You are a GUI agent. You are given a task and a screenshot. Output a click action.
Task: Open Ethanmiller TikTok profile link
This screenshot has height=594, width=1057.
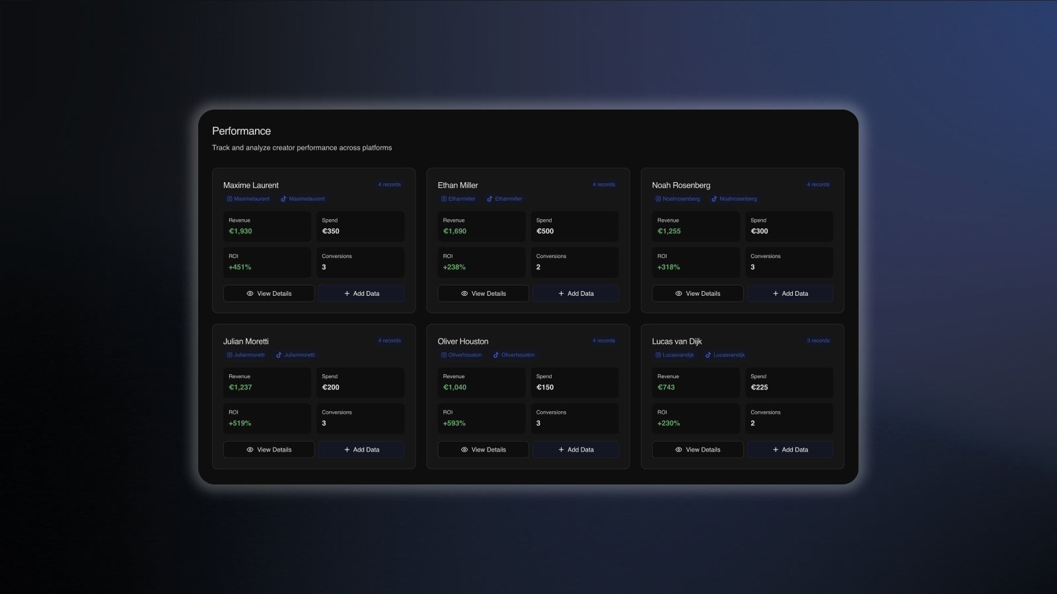(508, 199)
